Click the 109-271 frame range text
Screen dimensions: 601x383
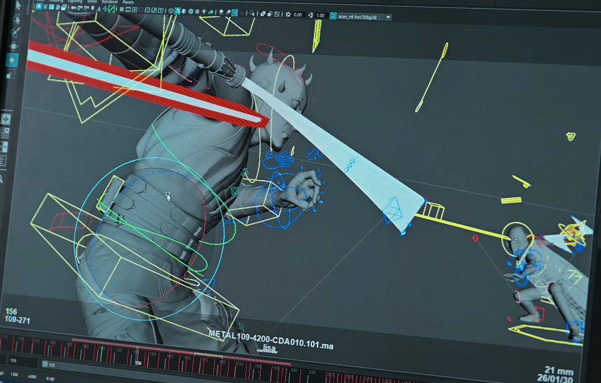(x=18, y=319)
